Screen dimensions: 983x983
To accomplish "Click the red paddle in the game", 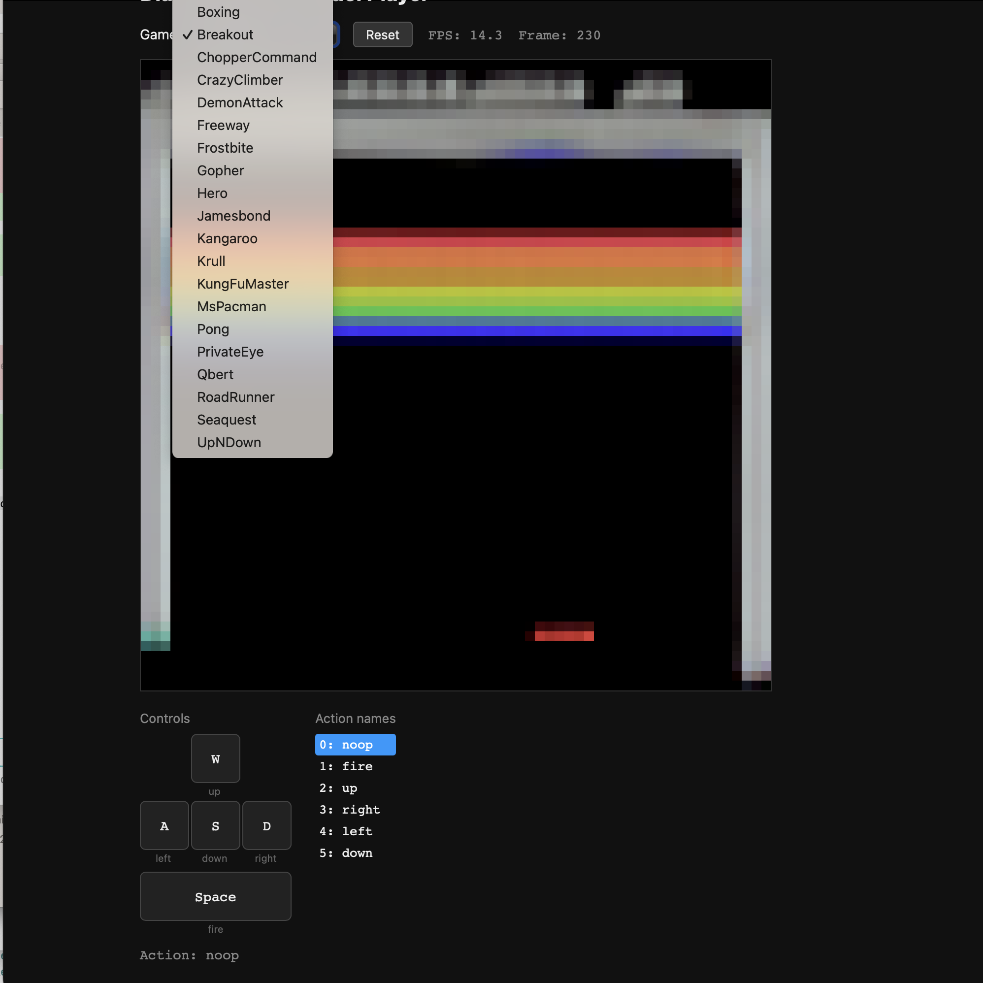I will pyautogui.click(x=564, y=631).
